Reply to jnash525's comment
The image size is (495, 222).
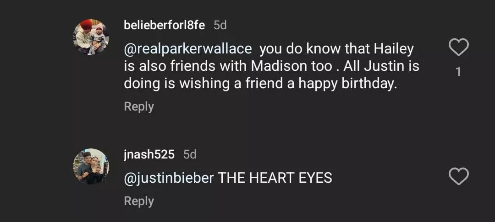[138, 201]
